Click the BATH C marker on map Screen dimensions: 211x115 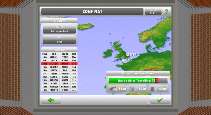pos(121,58)
